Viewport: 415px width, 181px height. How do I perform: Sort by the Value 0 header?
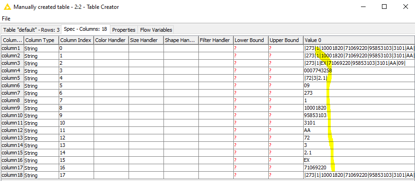click(x=359, y=40)
